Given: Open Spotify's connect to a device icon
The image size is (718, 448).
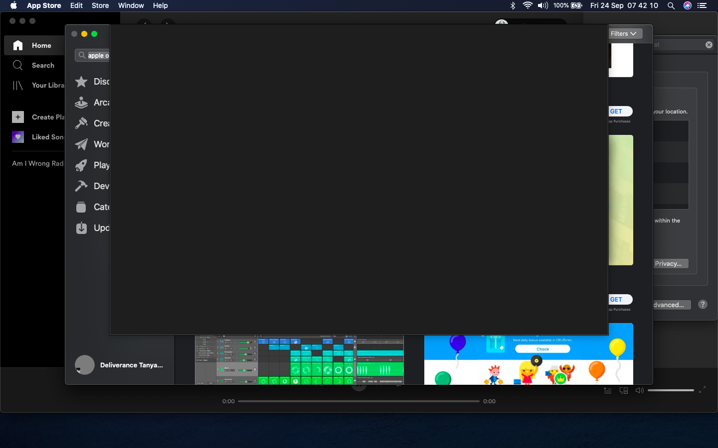Looking at the screenshot, I should (x=623, y=391).
